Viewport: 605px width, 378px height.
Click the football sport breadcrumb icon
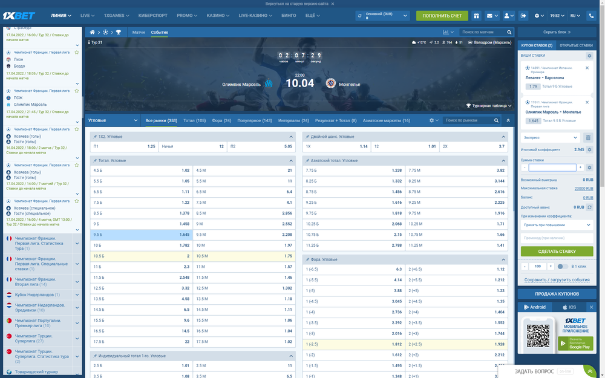click(105, 32)
